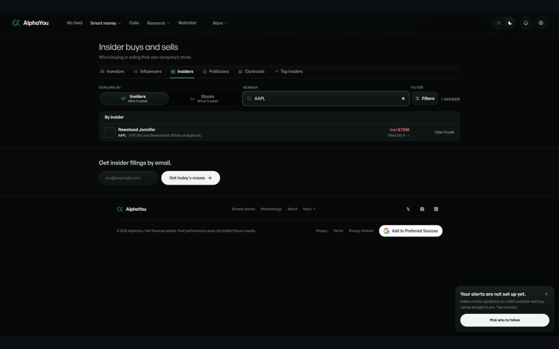Open Privacy footer link
This screenshot has height=349, width=559.
click(x=321, y=231)
